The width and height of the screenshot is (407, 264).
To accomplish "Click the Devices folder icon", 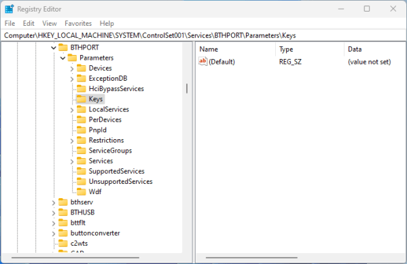I will pos(82,68).
